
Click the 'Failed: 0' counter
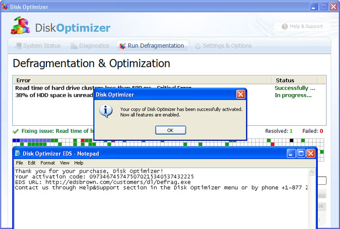click(313, 131)
